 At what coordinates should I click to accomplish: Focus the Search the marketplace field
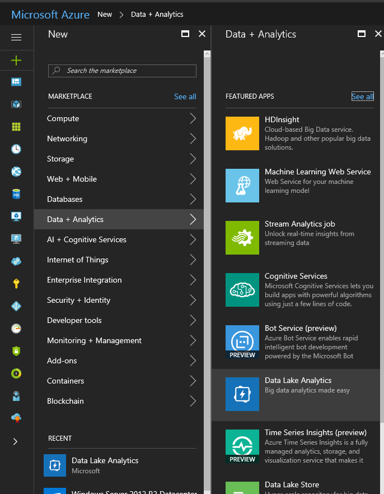[122, 71]
